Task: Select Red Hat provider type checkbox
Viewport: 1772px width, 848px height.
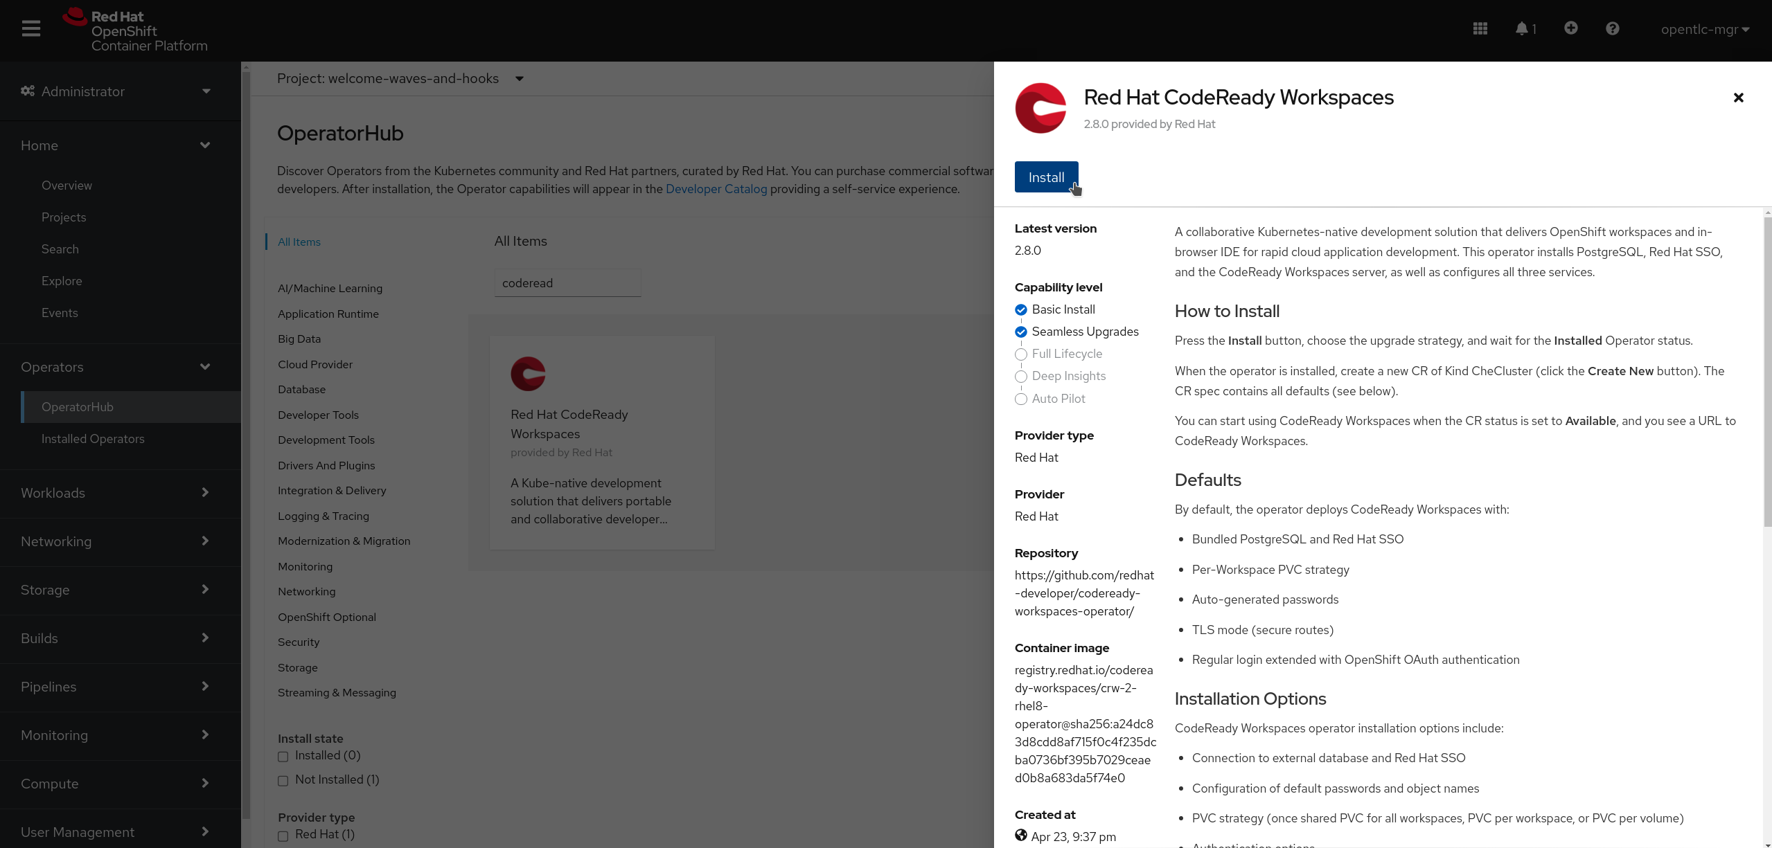Action: [283, 834]
